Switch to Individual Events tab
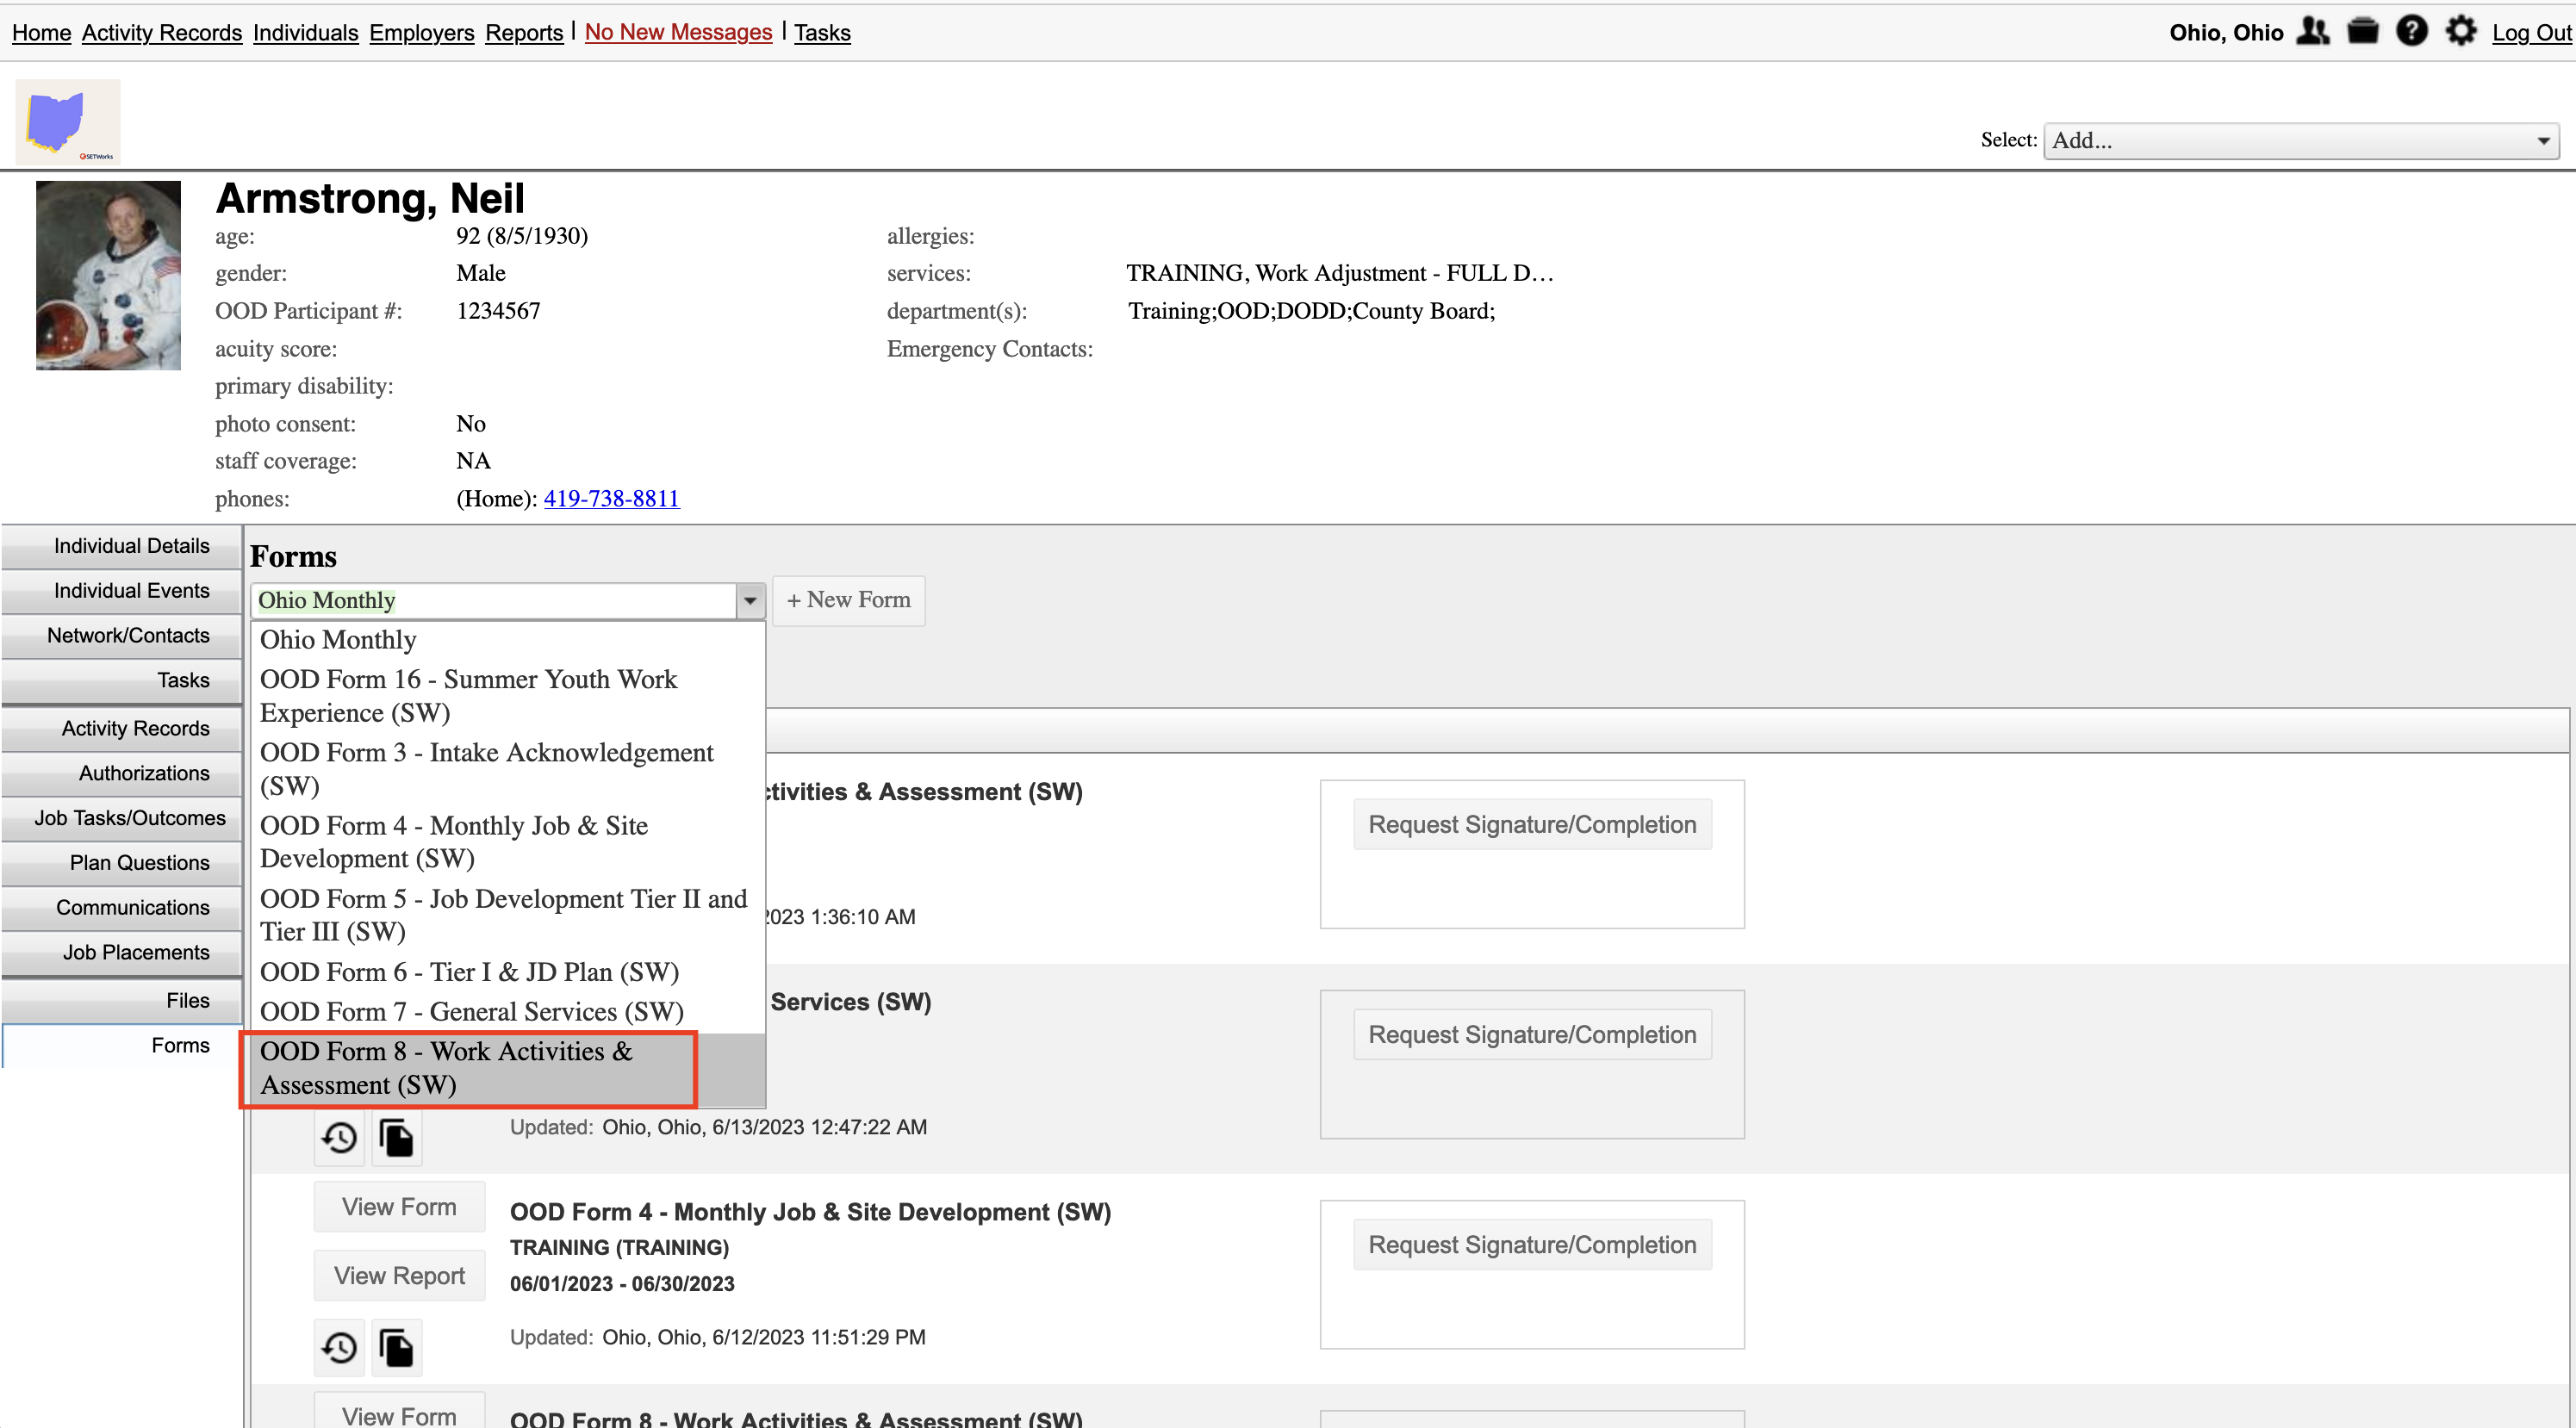2576x1428 pixels. tap(122, 591)
